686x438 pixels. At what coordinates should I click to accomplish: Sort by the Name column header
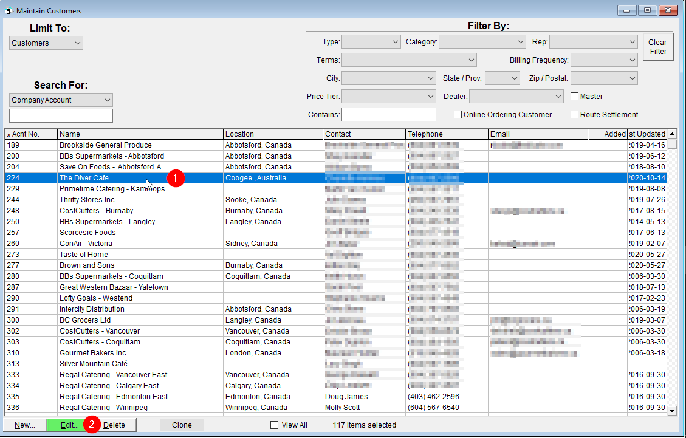coord(140,134)
